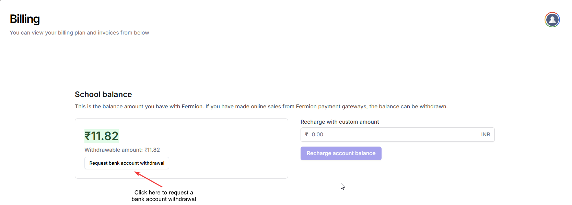This screenshot has width=572, height=205.
Task: Click Request bank account withdrawal button
Action: [x=127, y=163]
